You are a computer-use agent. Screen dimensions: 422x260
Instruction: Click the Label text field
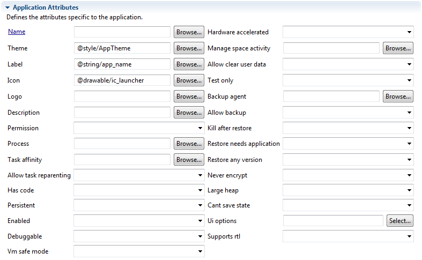122,64
